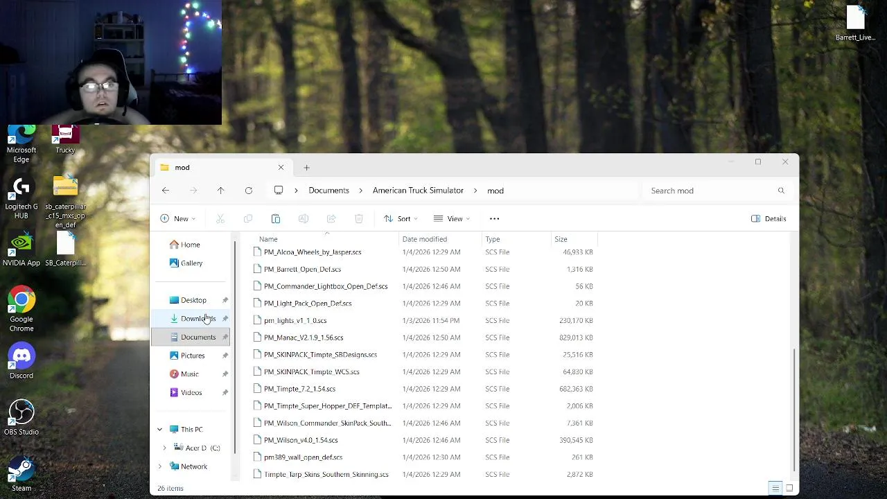Open the See more ellipsis menu

[x=494, y=219]
